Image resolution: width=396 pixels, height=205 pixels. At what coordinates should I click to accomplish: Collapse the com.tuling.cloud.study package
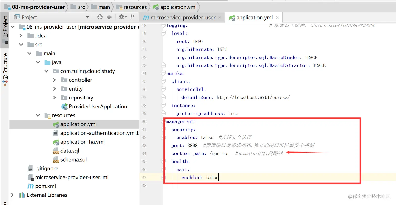(46, 71)
